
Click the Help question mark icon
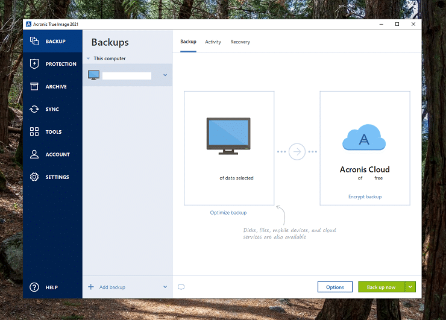(34, 287)
